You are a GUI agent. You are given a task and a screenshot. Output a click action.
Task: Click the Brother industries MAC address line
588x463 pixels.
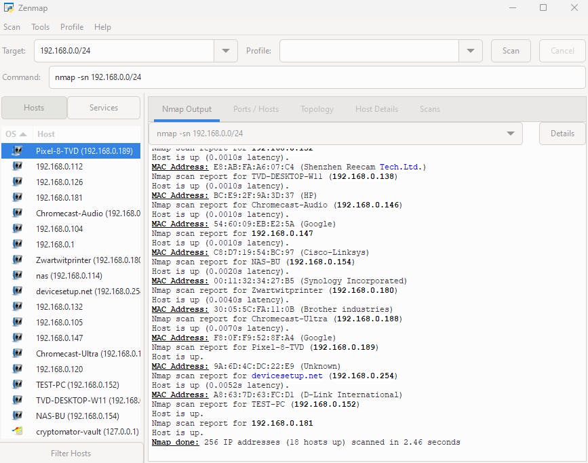coord(272,309)
